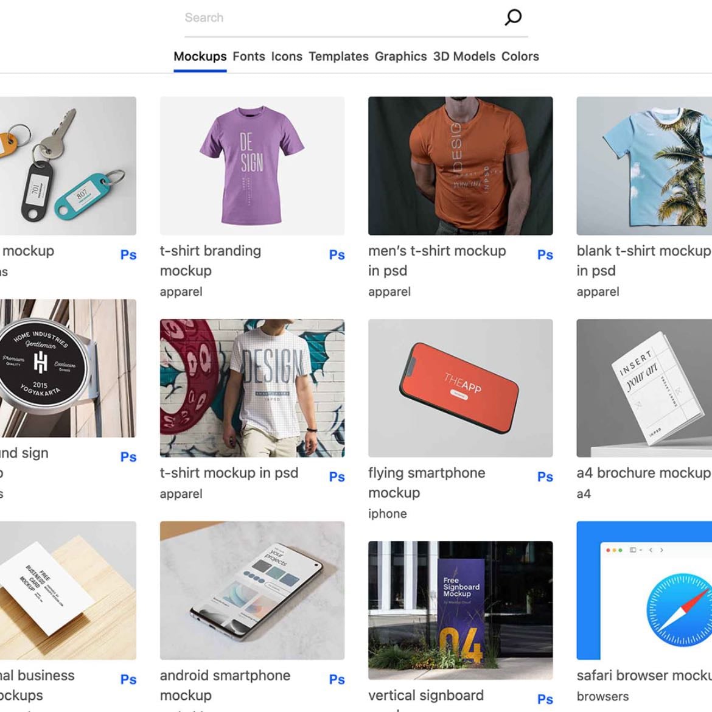This screenshot has width=712, height=712.
Task: Click the "safari browser mockup" title
Action: 644,675
